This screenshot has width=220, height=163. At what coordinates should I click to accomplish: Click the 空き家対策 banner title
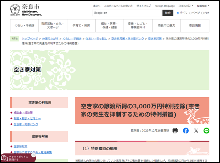(27, 70)
